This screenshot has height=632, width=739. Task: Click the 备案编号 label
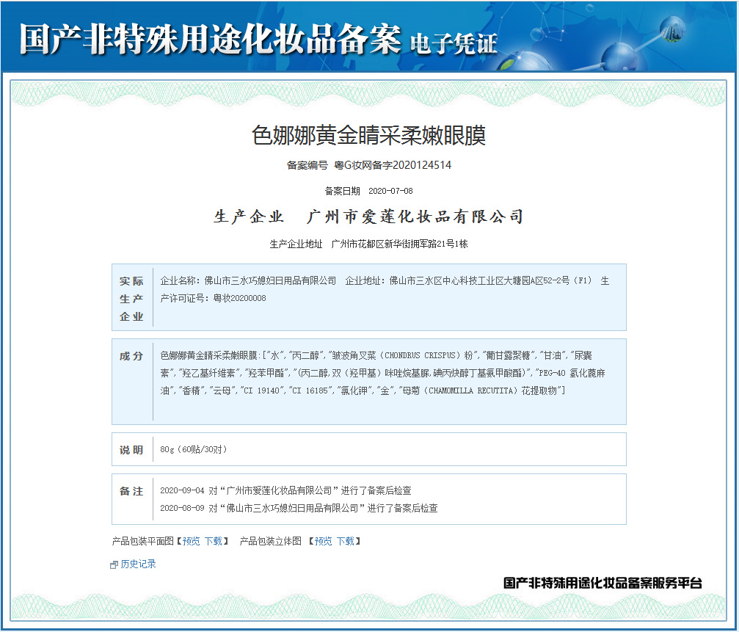pyautogui.click(x=307, y=165)
